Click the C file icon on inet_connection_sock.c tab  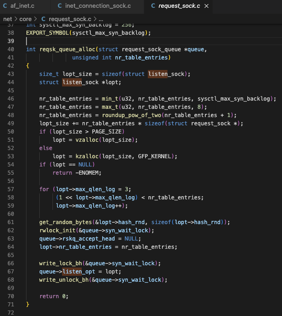tap(60, 6)
